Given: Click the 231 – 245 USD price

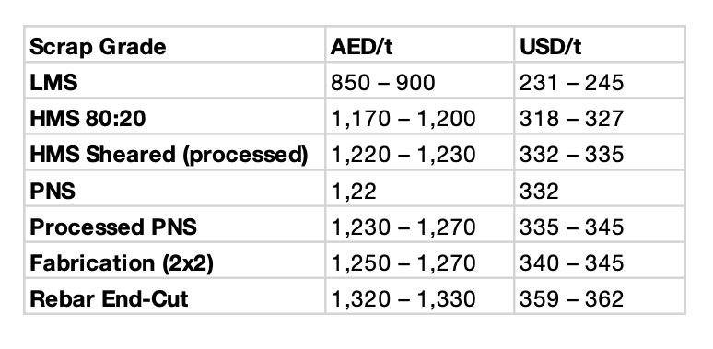Looking at the screenshot, I should 571,83.
